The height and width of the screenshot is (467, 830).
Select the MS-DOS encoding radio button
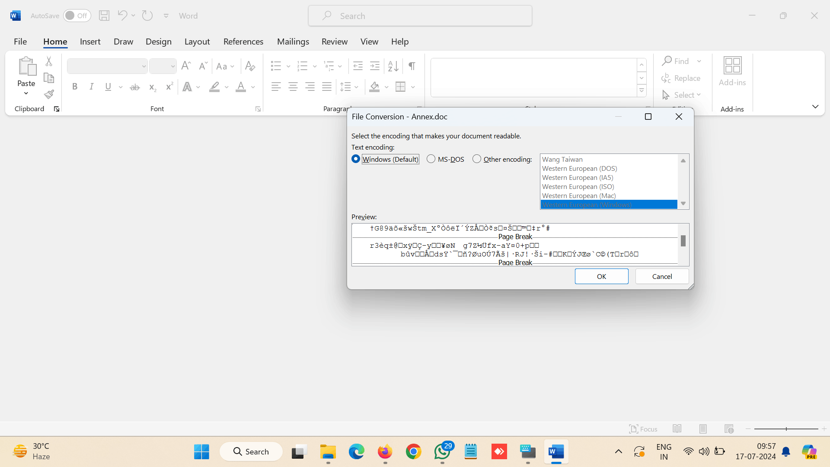pyautogui.click(x=431, y=159)
